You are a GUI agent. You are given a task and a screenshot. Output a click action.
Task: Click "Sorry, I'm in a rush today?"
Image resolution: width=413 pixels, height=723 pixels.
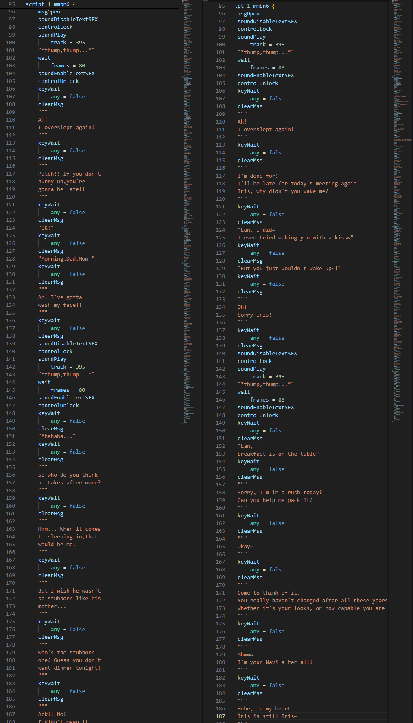[280, 493]
